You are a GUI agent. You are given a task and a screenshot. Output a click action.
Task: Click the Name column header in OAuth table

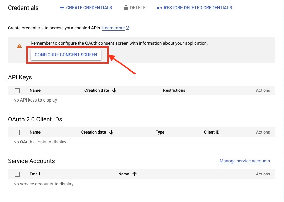(35, 132)
